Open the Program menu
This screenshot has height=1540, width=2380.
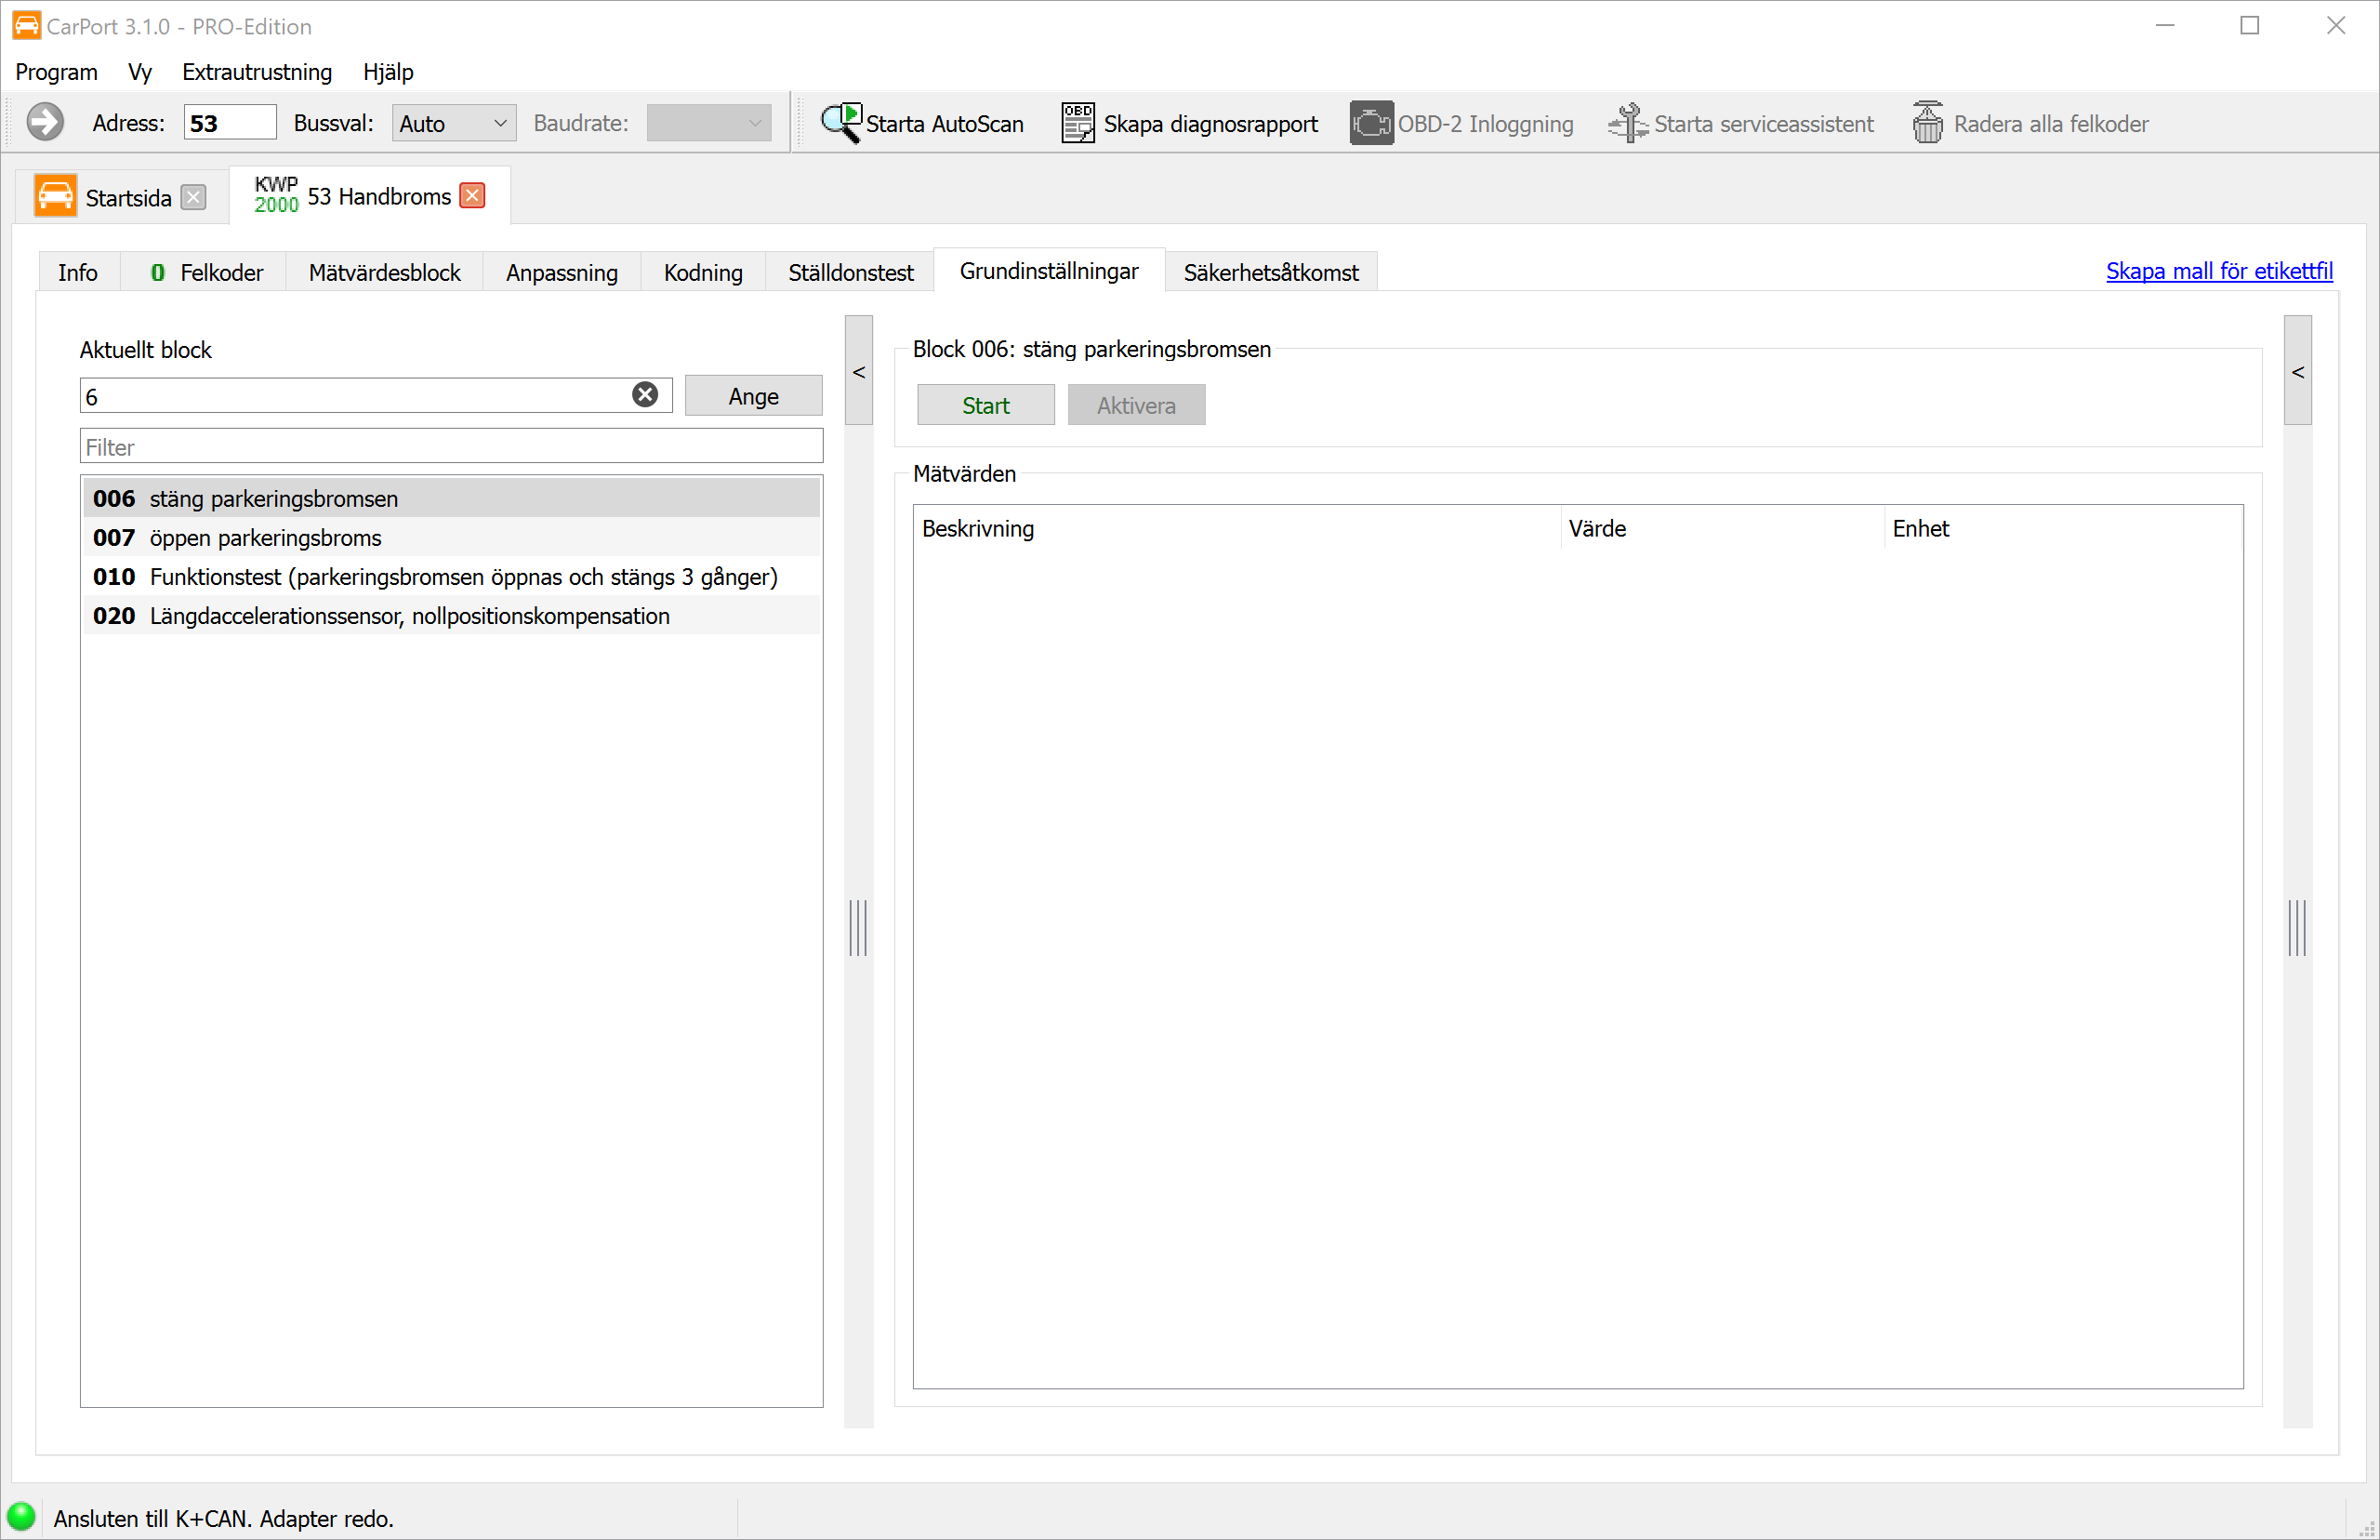pos(57,72)
